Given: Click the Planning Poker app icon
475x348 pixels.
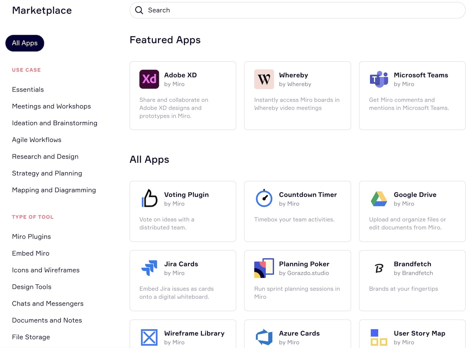Looking at the screenshot, I should coord(264,268).
